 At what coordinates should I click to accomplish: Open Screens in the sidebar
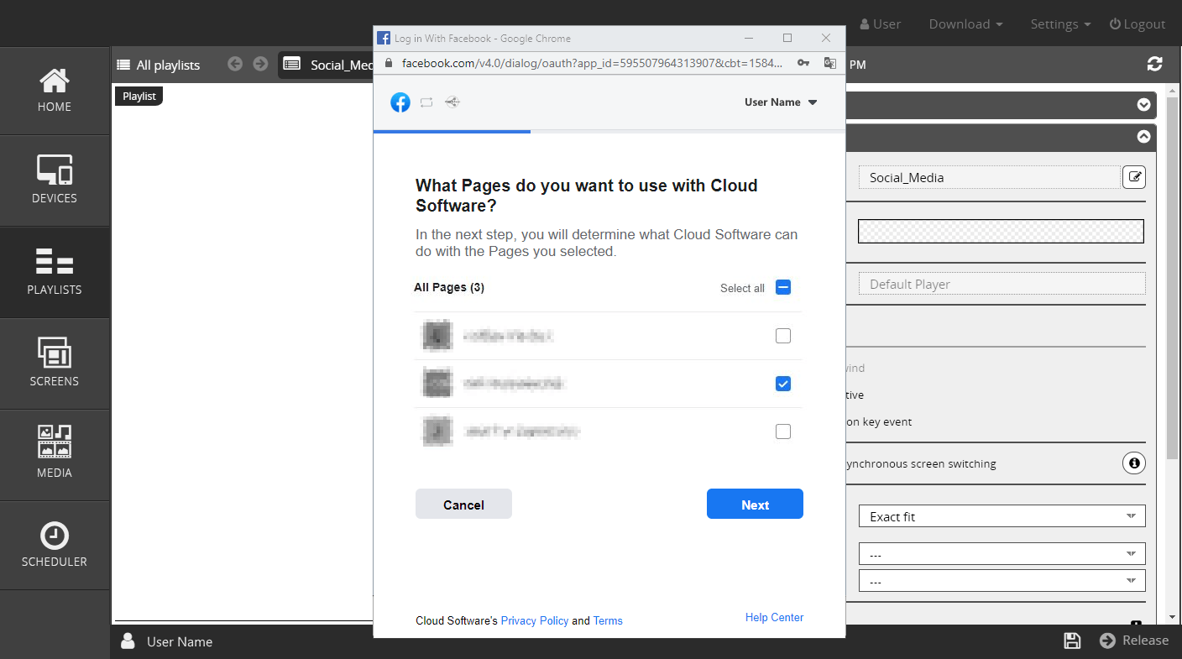click(x=55, y=363)
